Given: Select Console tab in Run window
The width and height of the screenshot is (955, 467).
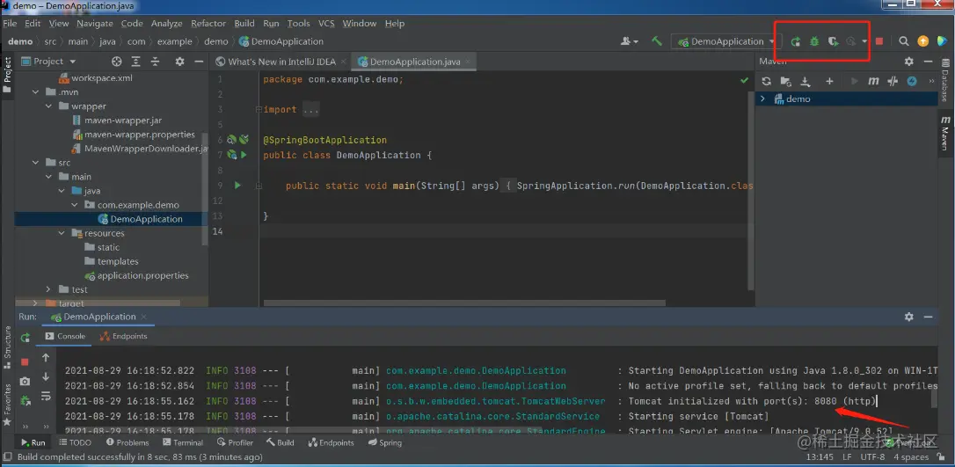Looking at the screenshot, I should 66,336.
